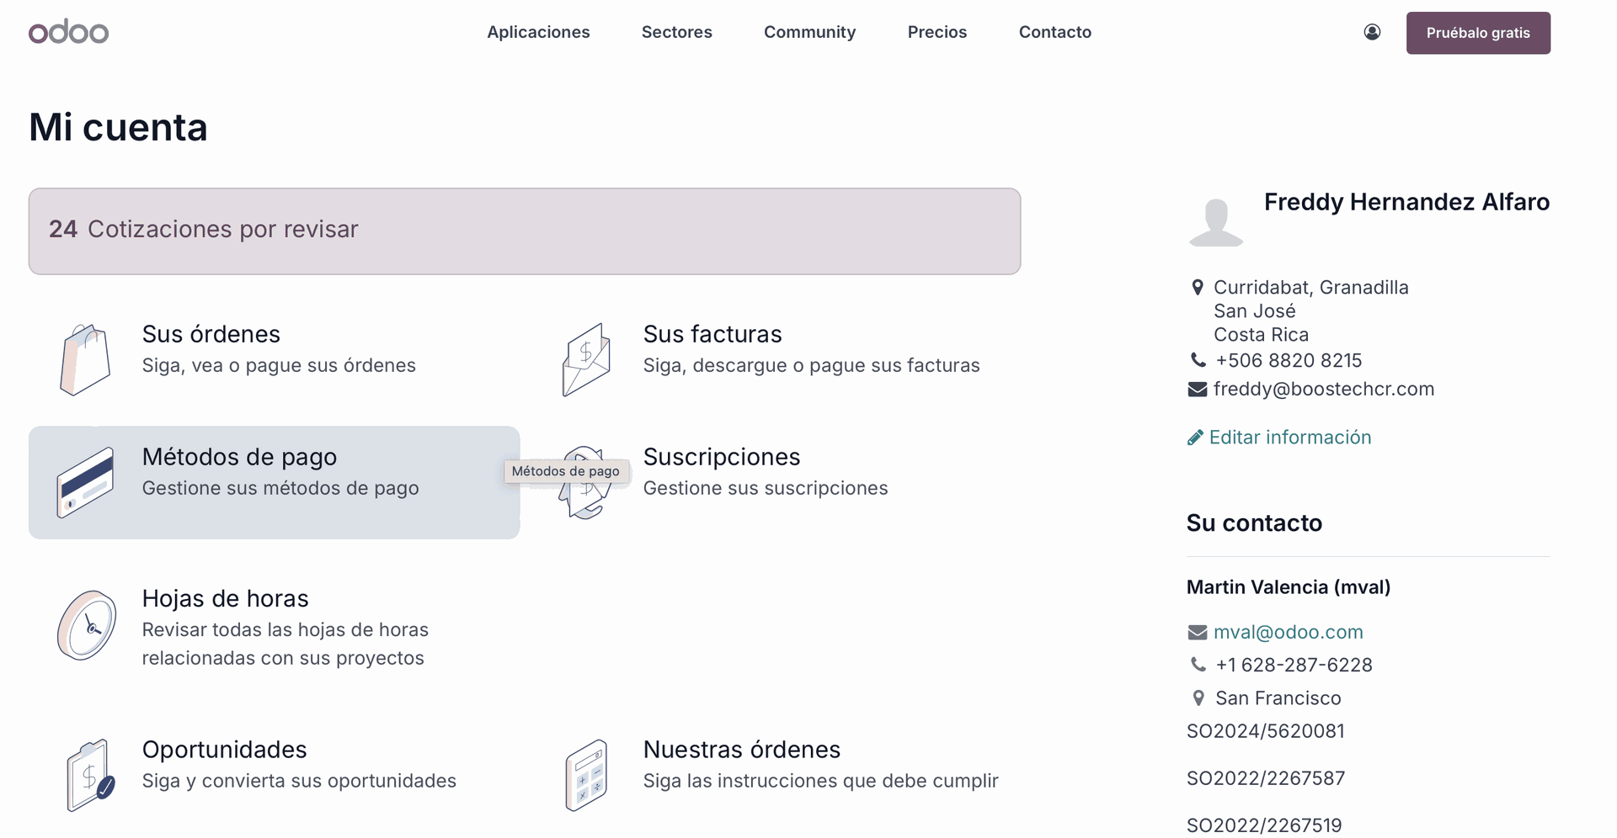Click the phone number +1 628-287-6228
This screenshot has width=1617, height=838.
[x=1294, y=665]
